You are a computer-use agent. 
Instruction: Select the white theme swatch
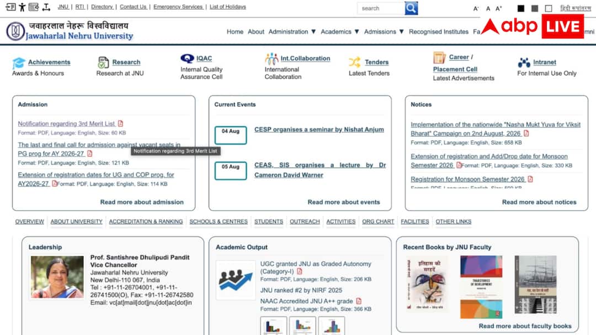click(548, 8)
